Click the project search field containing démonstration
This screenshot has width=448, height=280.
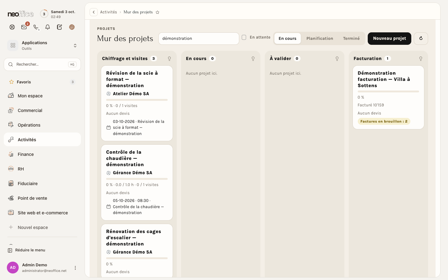coord(199,39)
